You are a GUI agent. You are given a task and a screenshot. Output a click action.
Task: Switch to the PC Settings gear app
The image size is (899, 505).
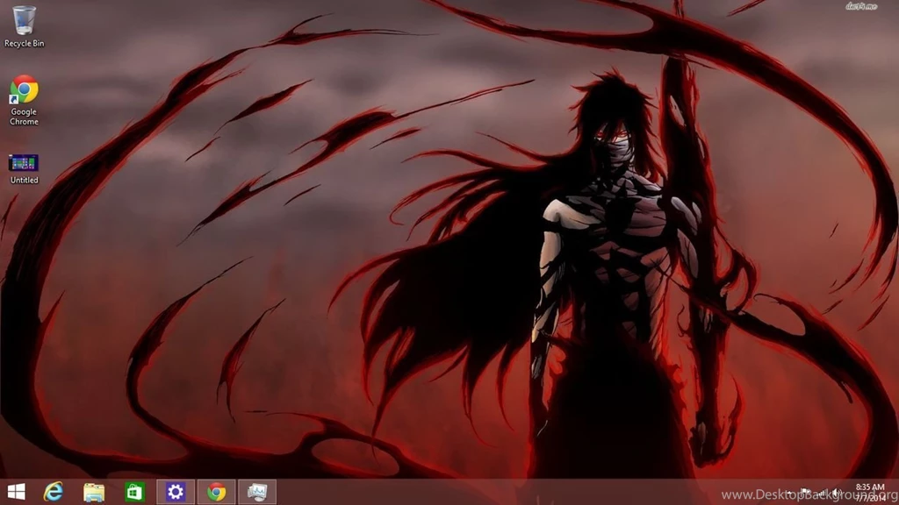click(x=176, y=492)
